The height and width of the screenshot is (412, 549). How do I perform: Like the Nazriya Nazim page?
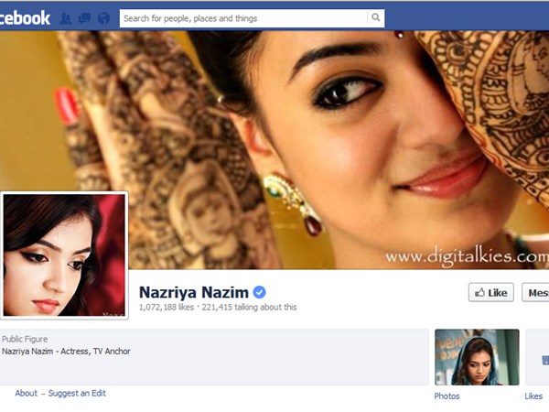click(x=491, y=293)
